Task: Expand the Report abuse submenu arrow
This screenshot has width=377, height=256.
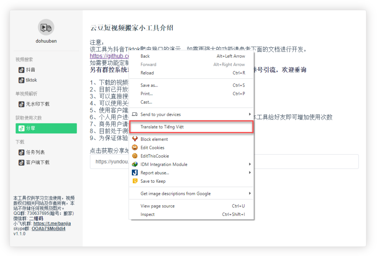Action: pos(250,172)
